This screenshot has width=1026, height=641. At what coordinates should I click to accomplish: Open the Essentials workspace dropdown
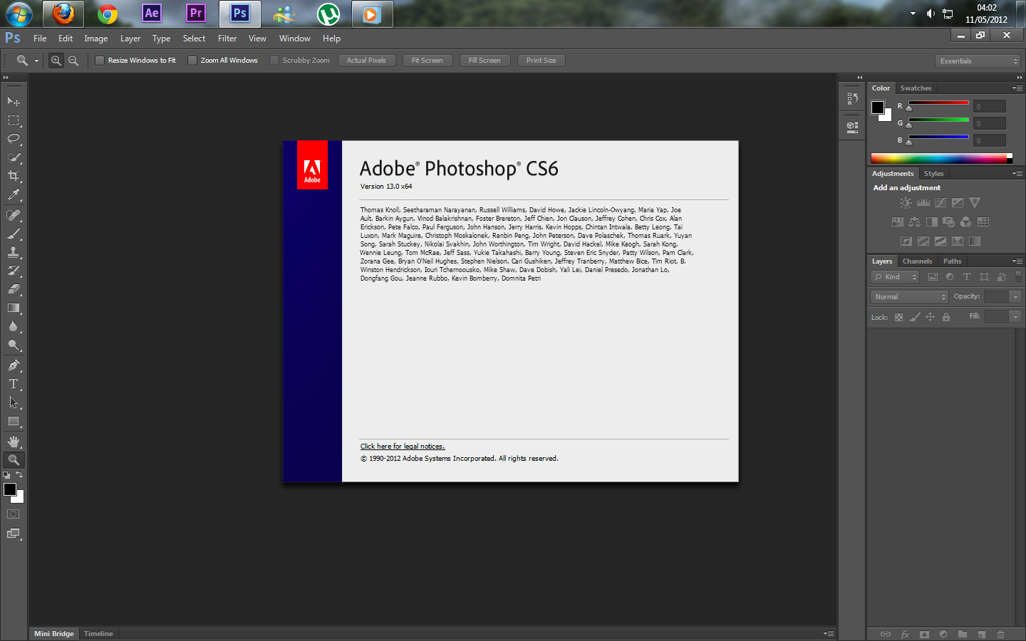coord(978,61)
